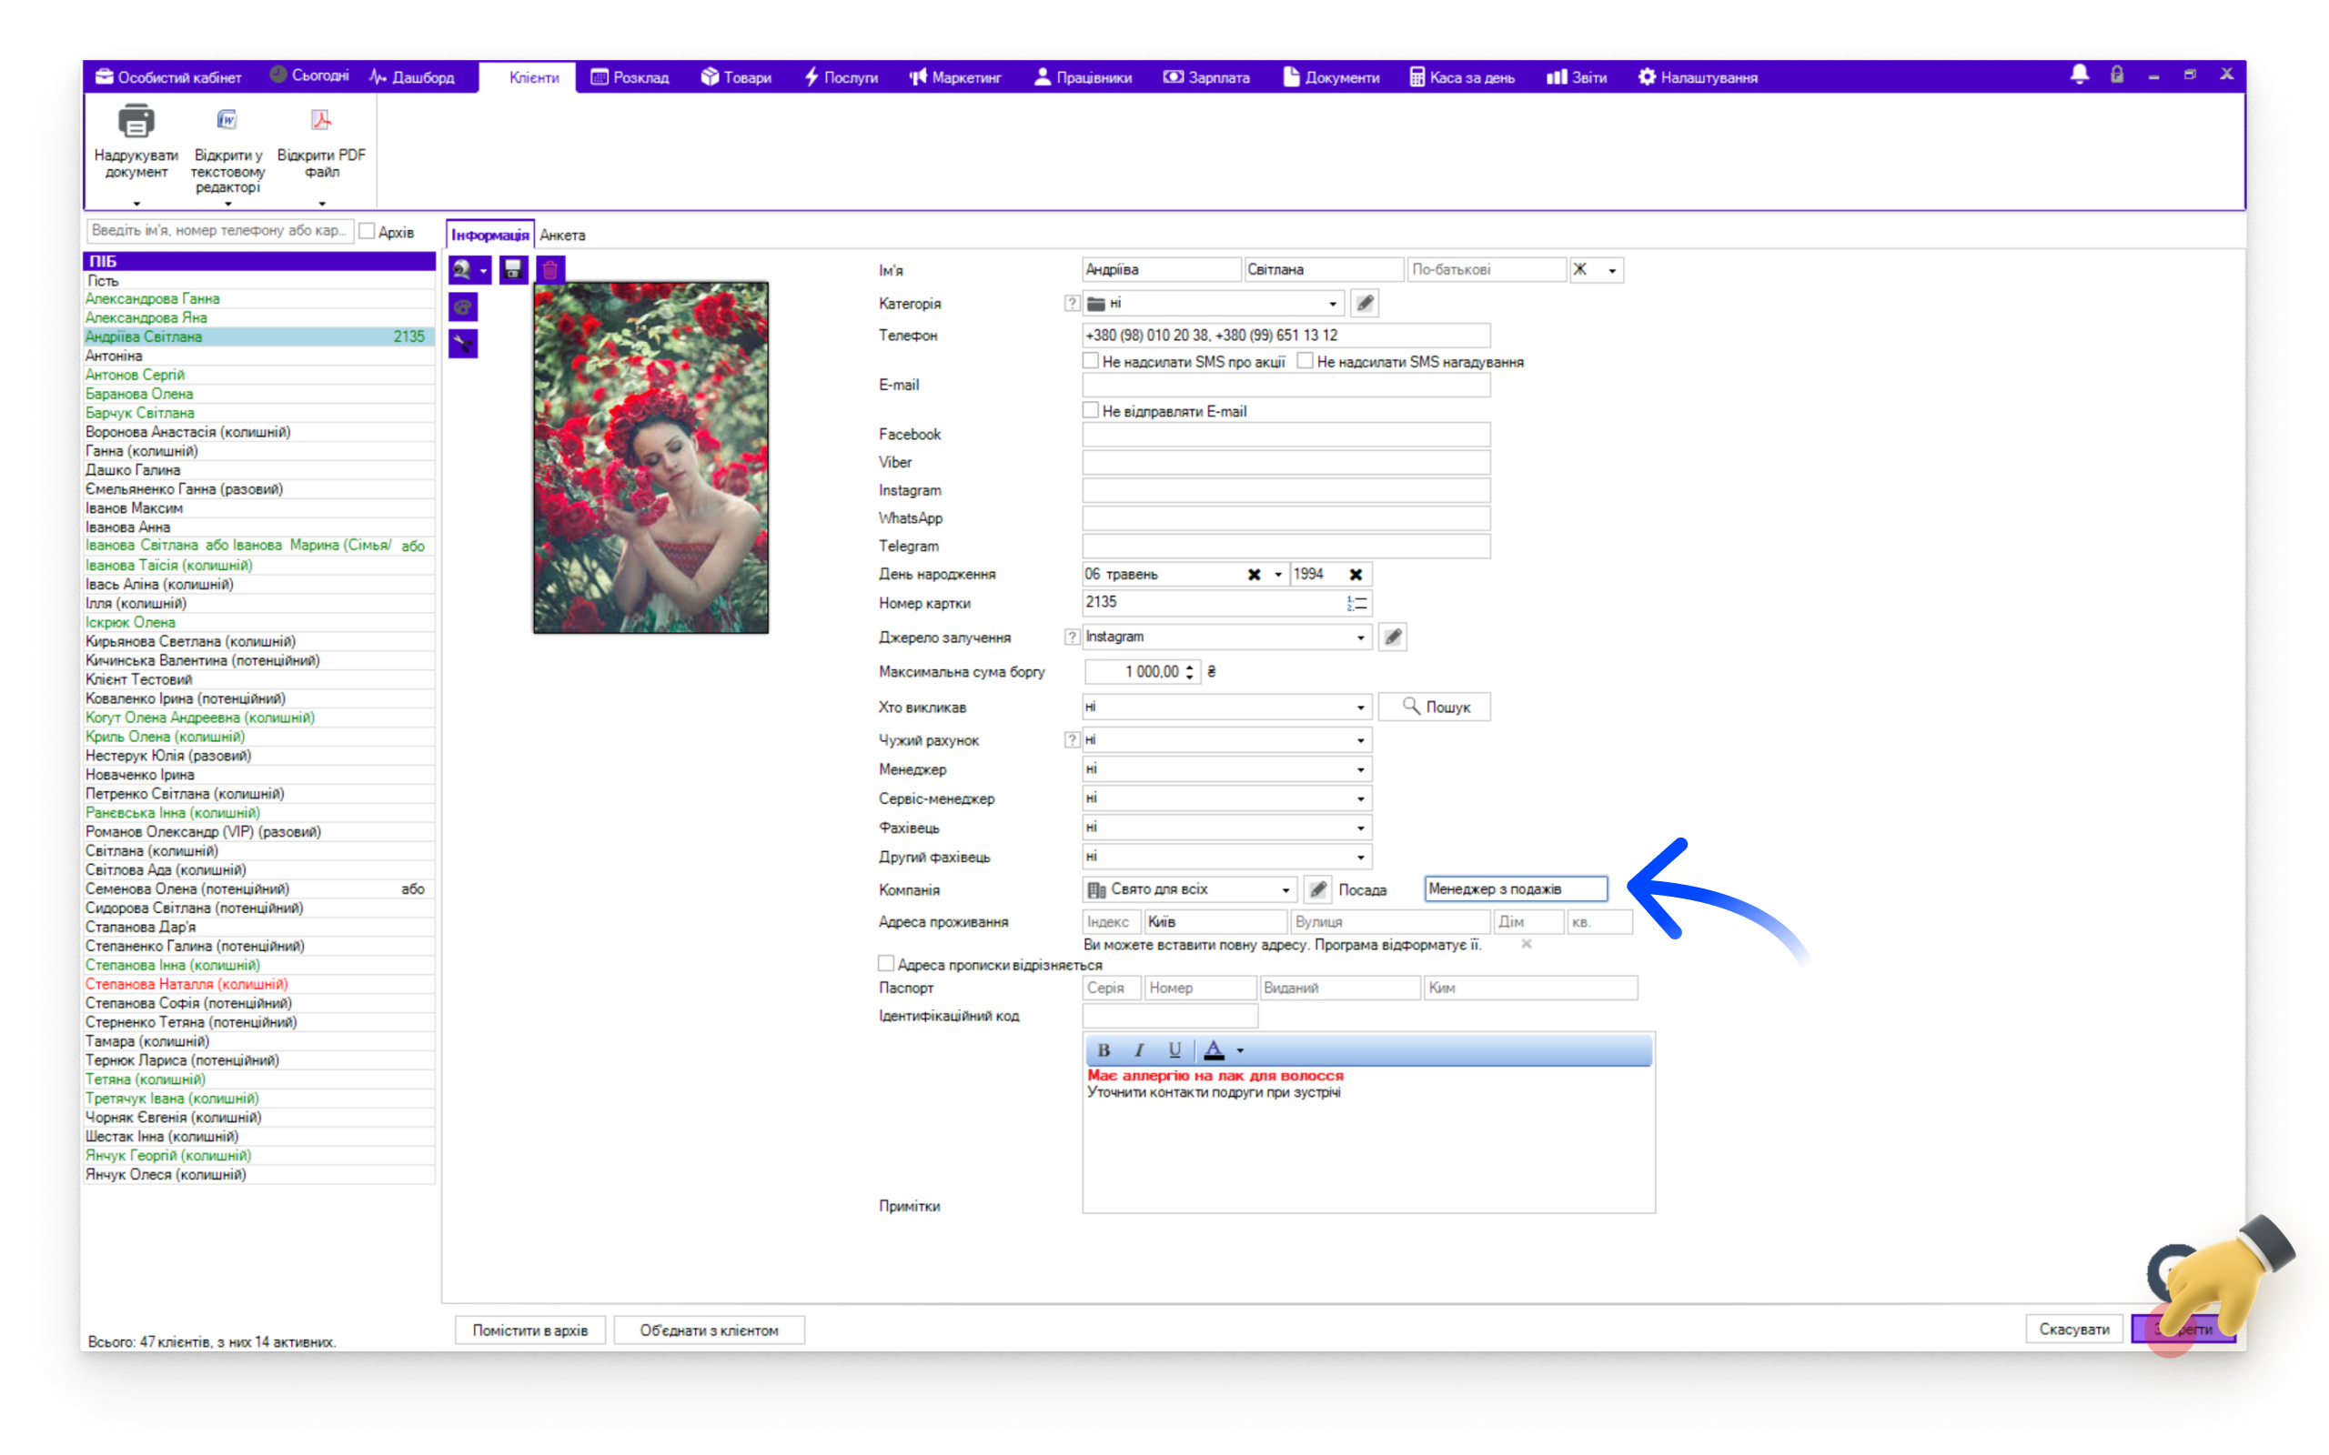Image resolution: width=2329 pixels, height=1455 pixels.
Task: Clear the birth year 1994
Action: 1355,575
